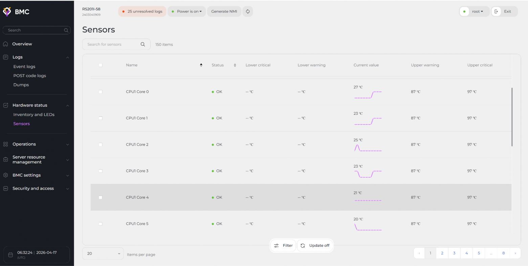This screenshot has width=528, height=266.
Task: Open the Power is on dropdown
Action: click(187, 12)
